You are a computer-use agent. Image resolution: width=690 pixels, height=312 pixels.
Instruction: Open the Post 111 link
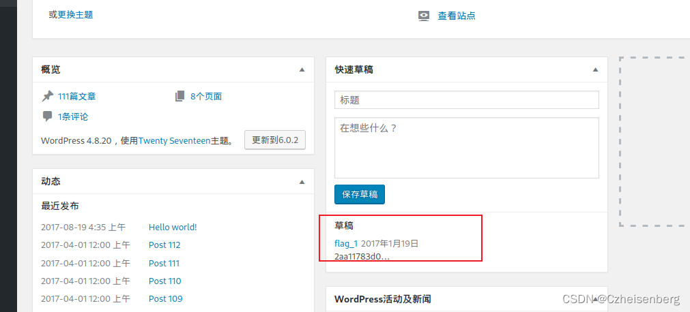164,263
